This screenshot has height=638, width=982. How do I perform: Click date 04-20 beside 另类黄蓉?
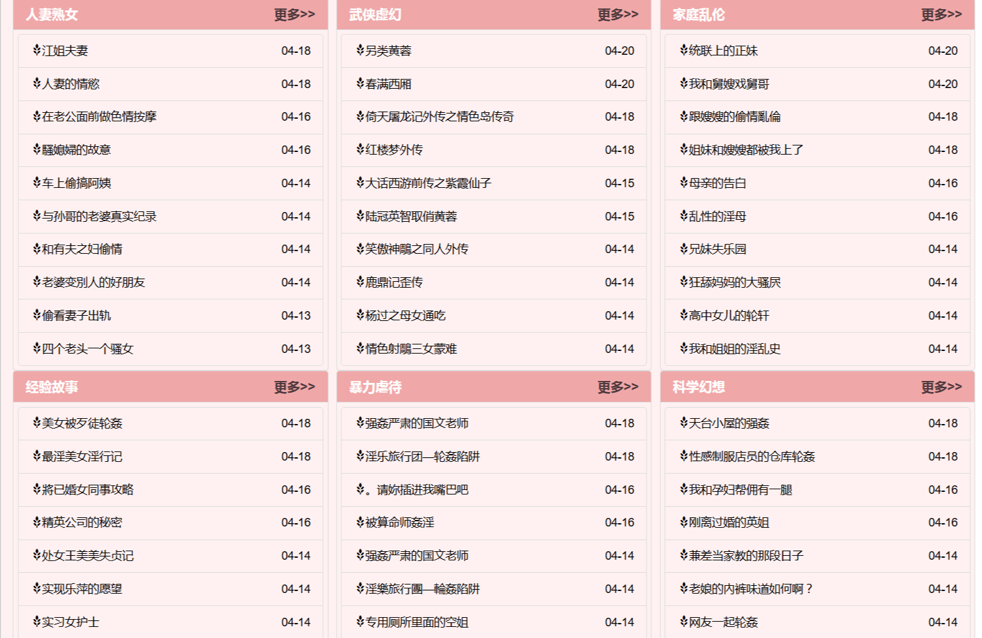point(620,51)
